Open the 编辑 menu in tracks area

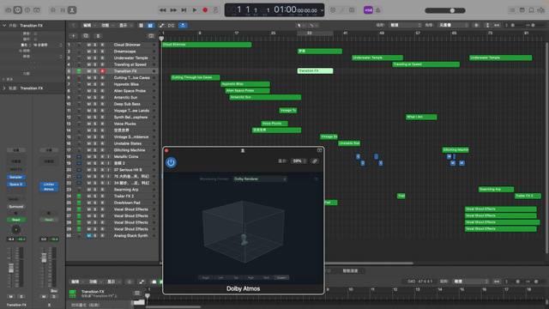[x=88, y=25]
